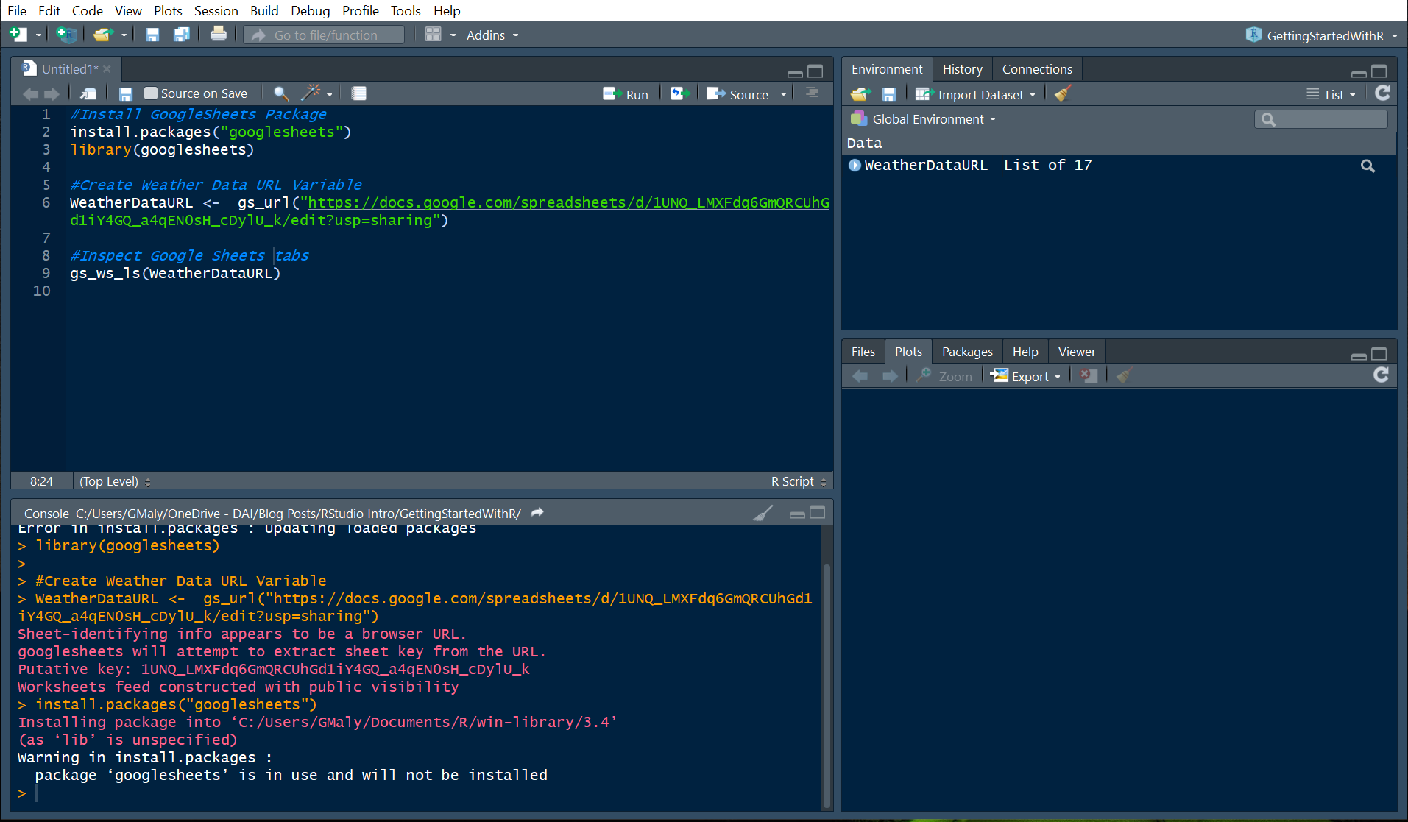Clear Environment objects with broom
Viewport: 1408px width, 822px height.
1062,93
